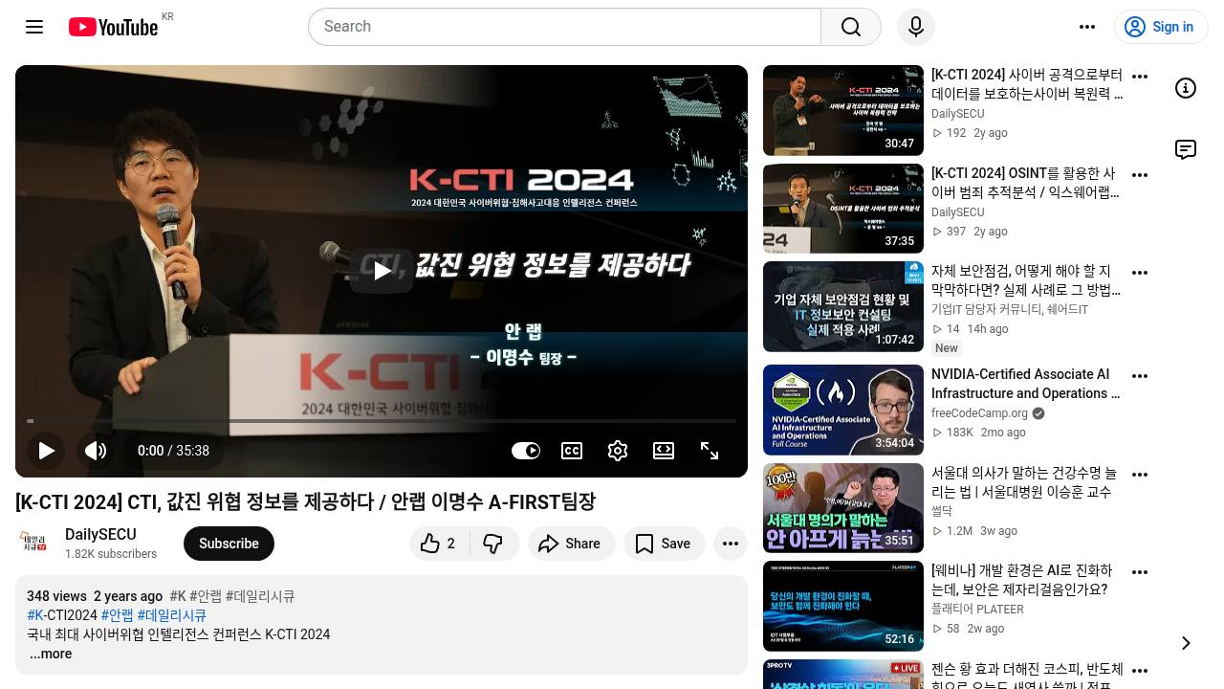
Task: Open options for 서울대병원 video
Action: (1140, 475)
